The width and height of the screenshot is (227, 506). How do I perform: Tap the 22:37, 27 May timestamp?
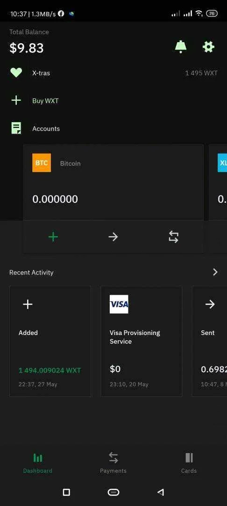38,384
